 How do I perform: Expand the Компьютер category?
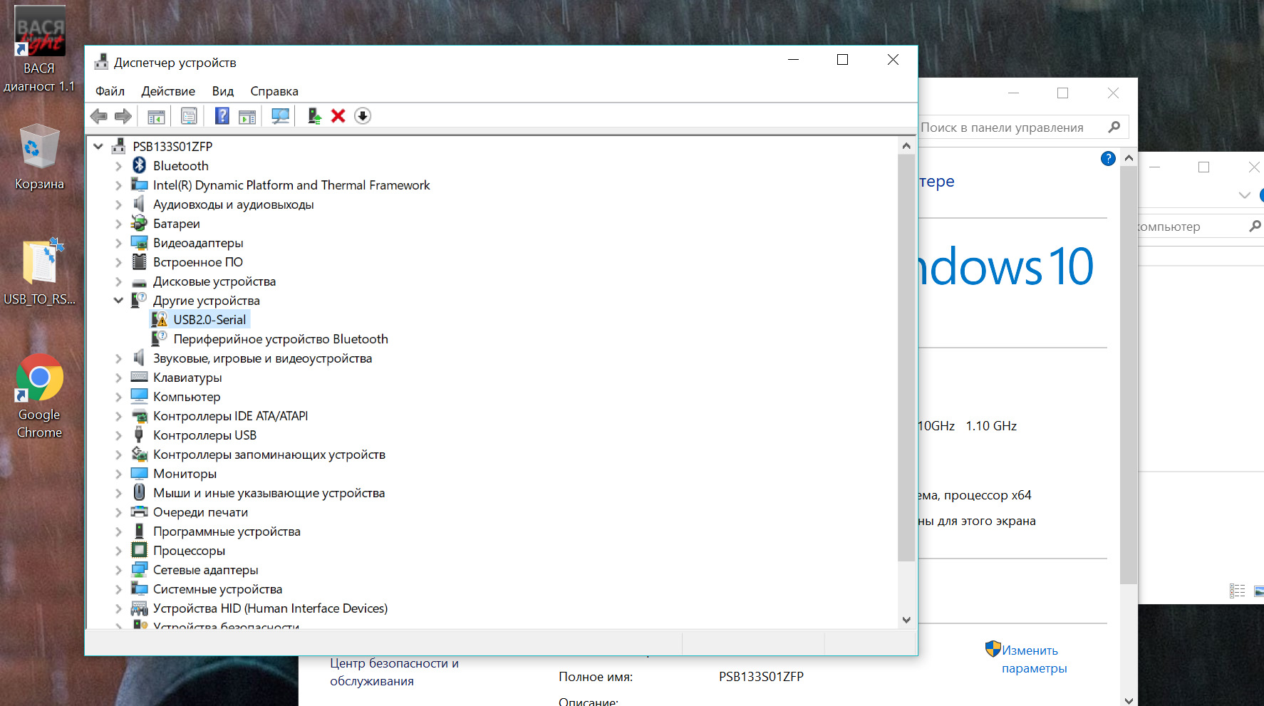click(x=118, y=397)
